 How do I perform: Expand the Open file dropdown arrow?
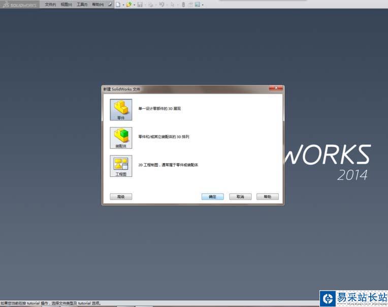(x=135, y=5)
